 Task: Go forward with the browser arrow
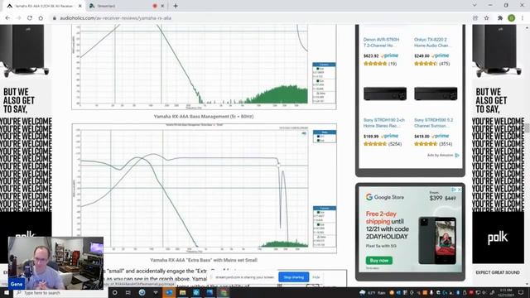pos(18,18)
